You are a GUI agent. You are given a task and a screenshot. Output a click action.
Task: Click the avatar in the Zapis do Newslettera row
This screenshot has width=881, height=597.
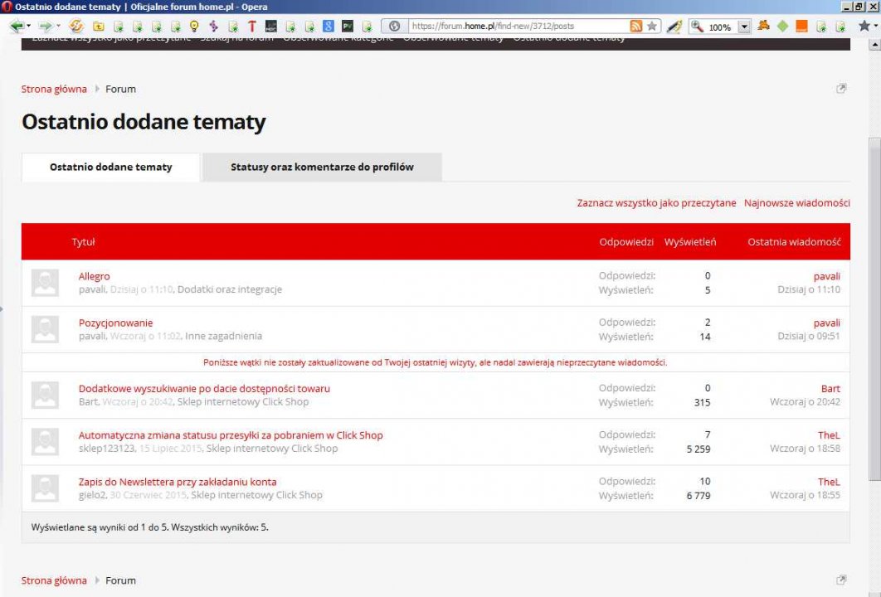tap(45, 488)
